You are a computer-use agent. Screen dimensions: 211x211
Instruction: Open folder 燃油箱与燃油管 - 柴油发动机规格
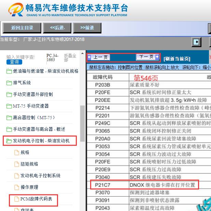point(46,71)
